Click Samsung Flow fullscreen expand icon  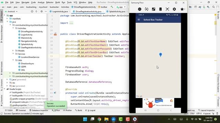154,9
